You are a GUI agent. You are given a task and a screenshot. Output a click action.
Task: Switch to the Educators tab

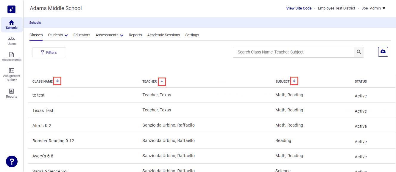82,35
